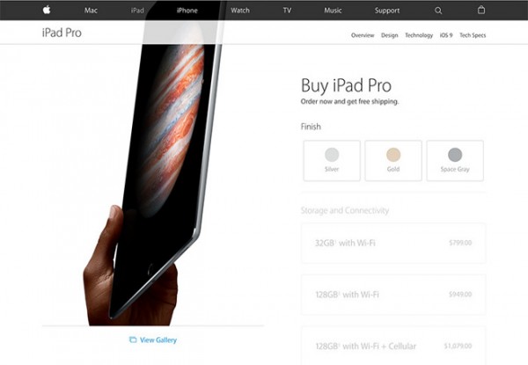This screenshot has height=365, width=528.
Task: Open the shopping bag icon
Action: (481, 10)
